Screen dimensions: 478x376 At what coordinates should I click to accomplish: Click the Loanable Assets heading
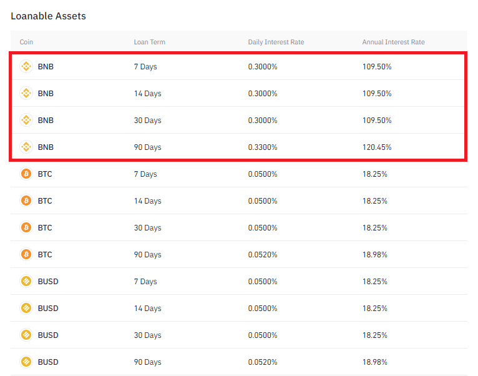(x=49, y=16)
